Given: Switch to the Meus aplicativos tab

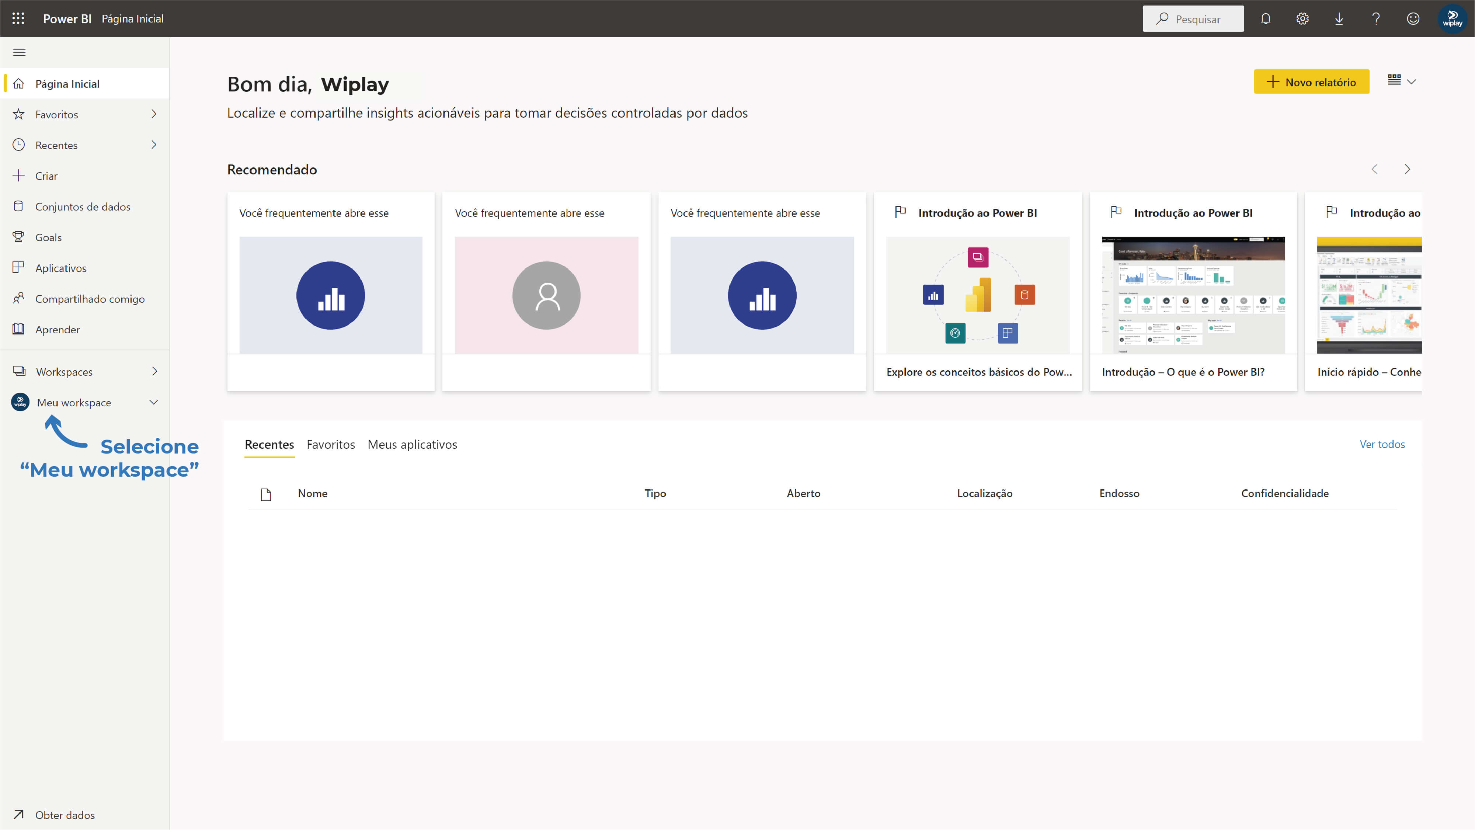Looking at the screenshot, I should click(x=412, y=445).
